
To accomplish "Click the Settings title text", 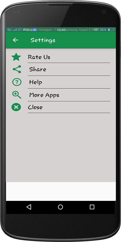I will (43, 40).
